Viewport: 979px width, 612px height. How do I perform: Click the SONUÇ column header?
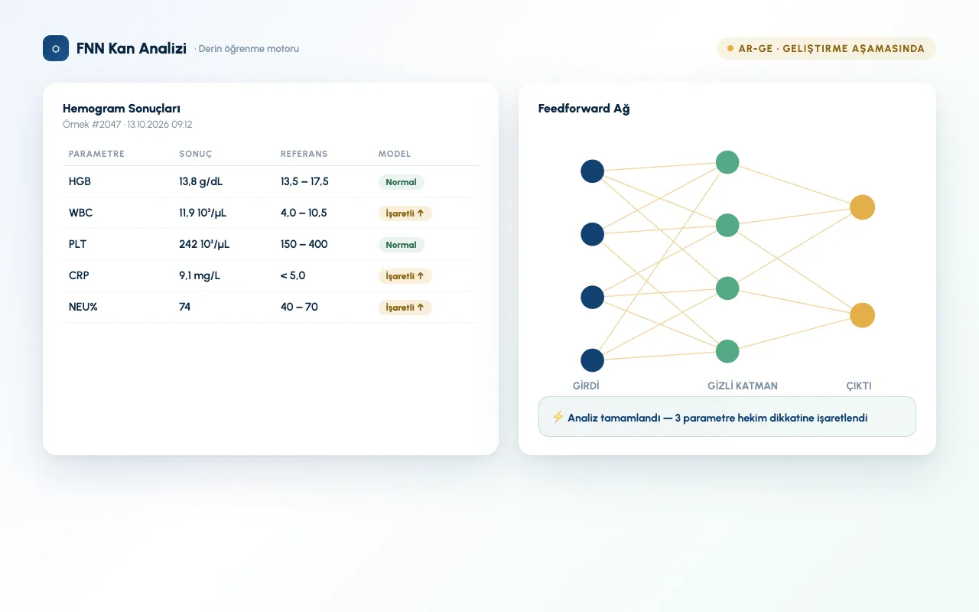tap(196, 154)
